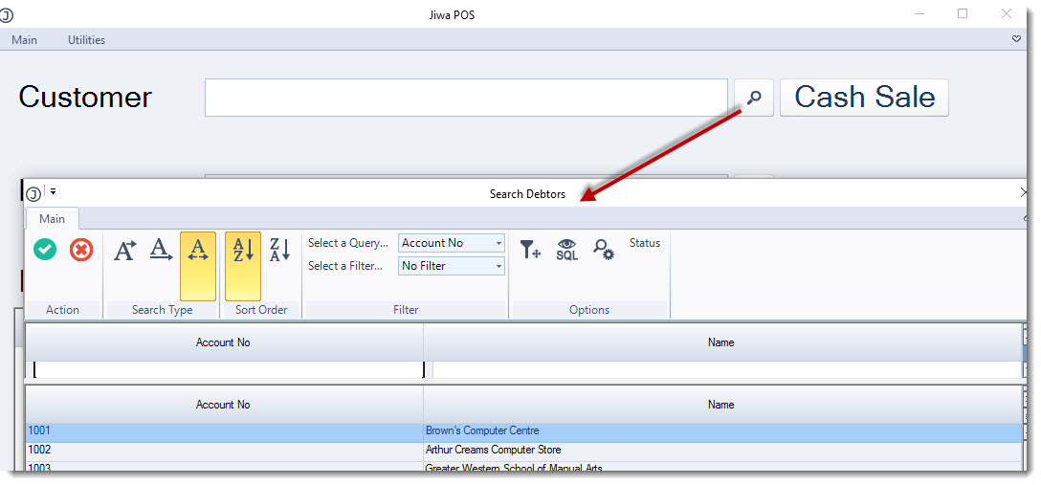Screen dimensions: 1041x485
Task: Click the red Cancel cross icon
Action: (81, 250)
